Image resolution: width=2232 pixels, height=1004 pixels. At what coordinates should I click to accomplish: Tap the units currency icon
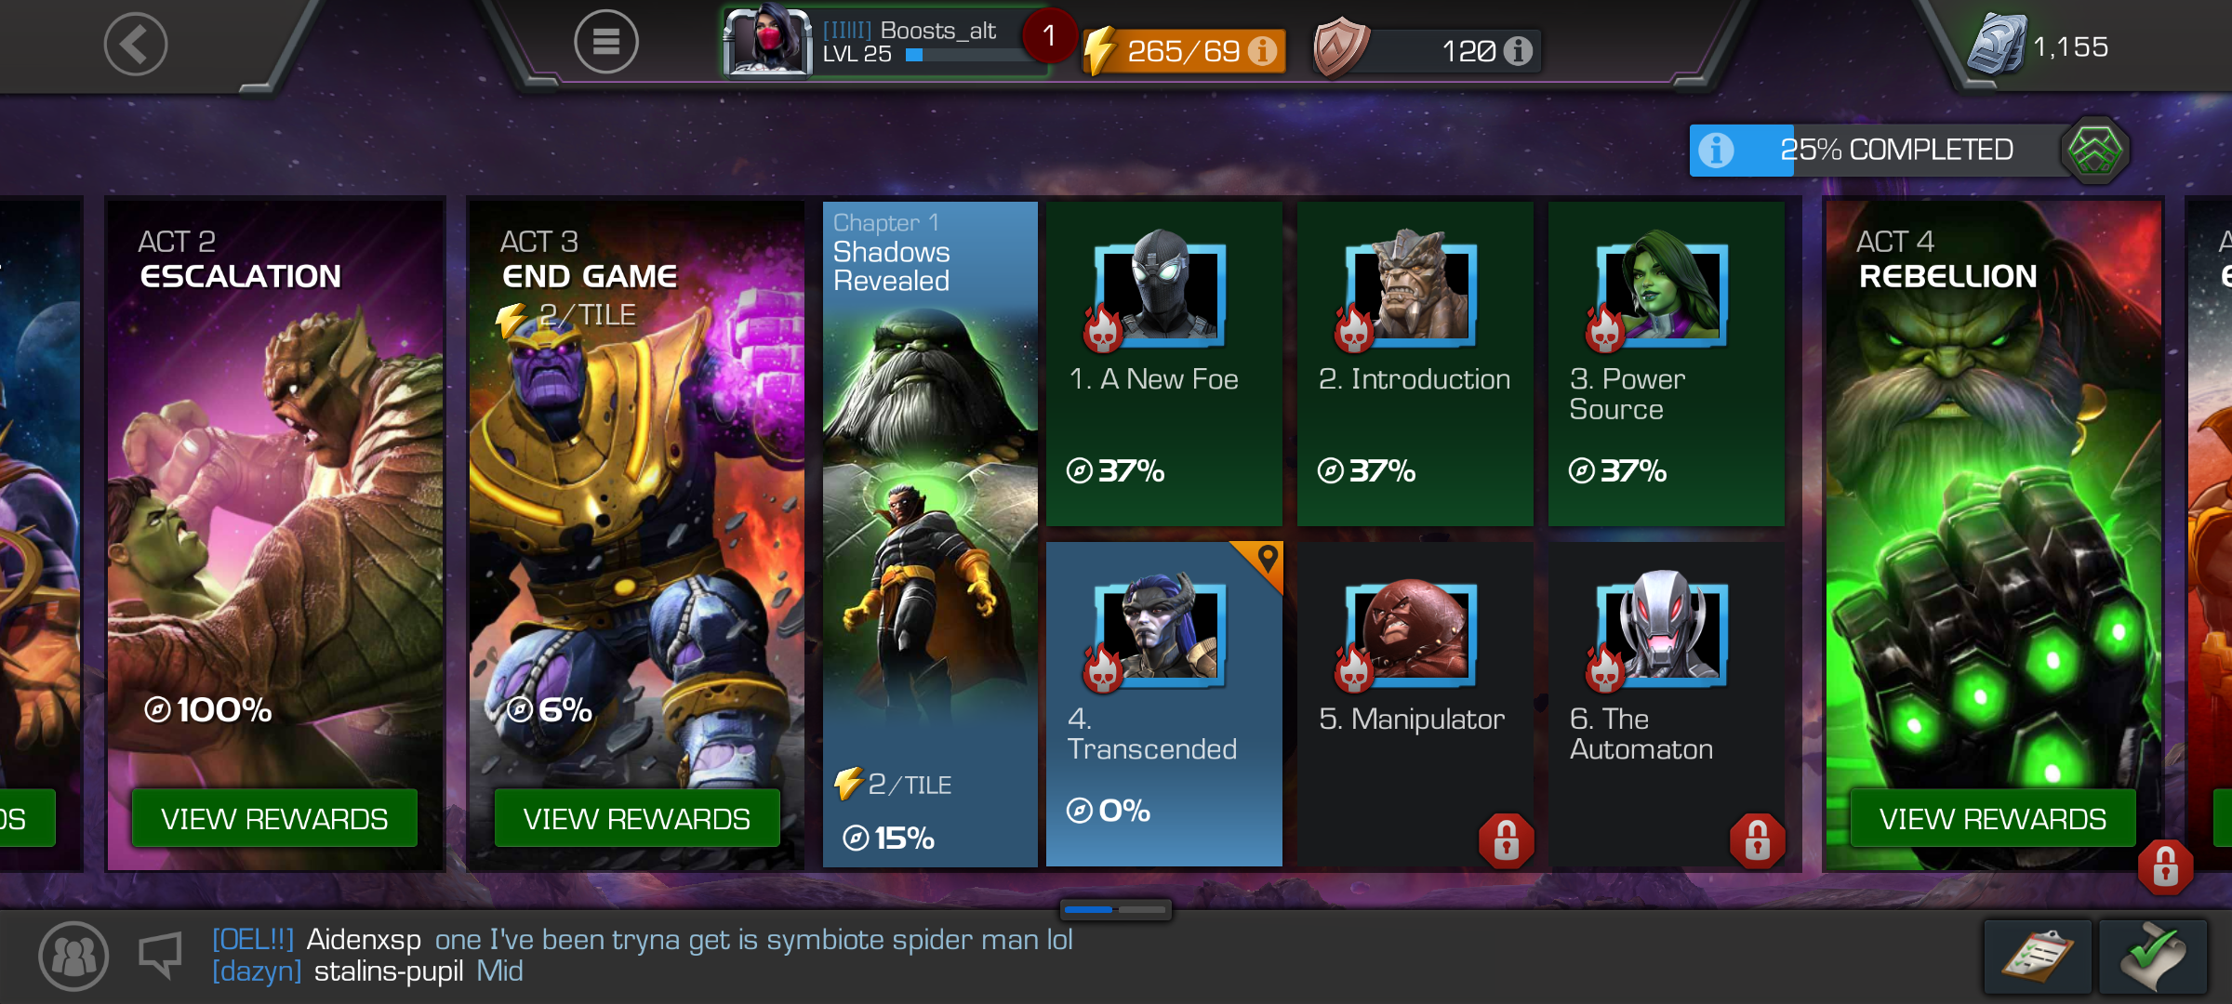1997,45
